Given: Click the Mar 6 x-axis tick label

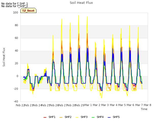Looking at the screenshot, I should [x=130, y=105].
